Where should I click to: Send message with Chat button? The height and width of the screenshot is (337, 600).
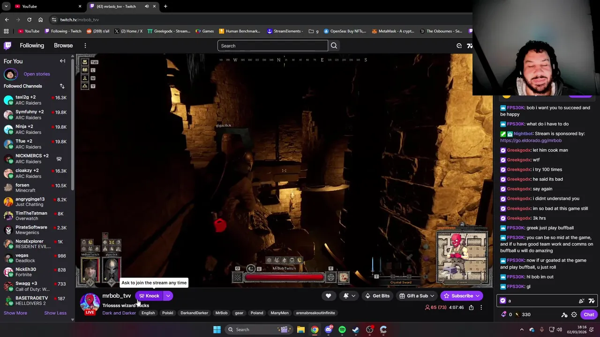(589, 315)
